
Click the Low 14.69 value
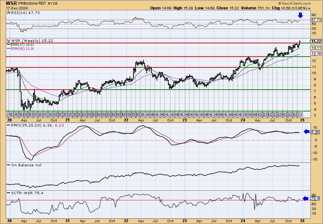pos(205,8)
